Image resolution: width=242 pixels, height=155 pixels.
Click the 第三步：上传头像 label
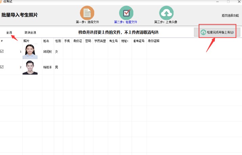pyautogui.click(x=166, y=22)
